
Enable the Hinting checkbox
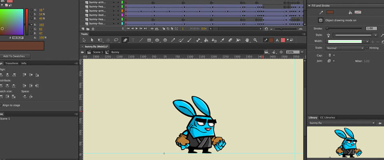coord(367,48)
